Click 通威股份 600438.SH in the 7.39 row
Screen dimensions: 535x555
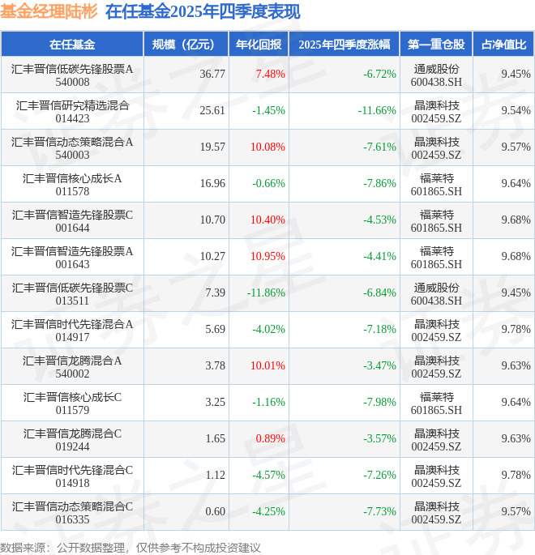click(436, 294)
